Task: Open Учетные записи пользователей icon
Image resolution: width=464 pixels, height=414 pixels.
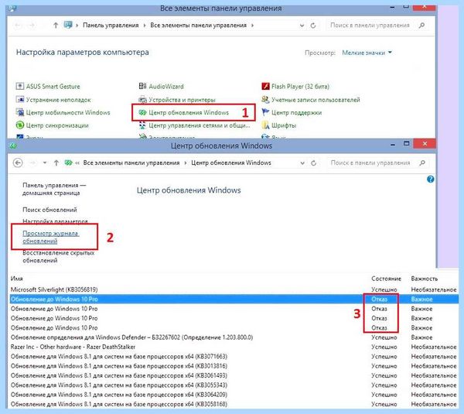Action: pyautogui.click(x=265, y=100)
